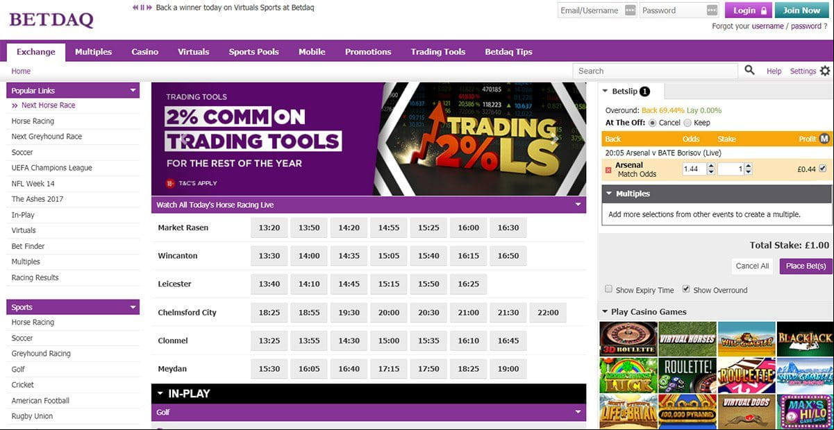This screenshot has width=834, height=430.
Task: Collapse the Betslip panel
Action: coord(605,91)
